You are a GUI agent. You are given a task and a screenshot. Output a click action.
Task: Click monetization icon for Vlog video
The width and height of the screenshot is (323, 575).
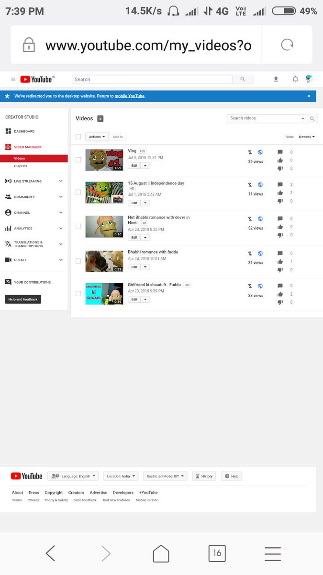point(250,152)
